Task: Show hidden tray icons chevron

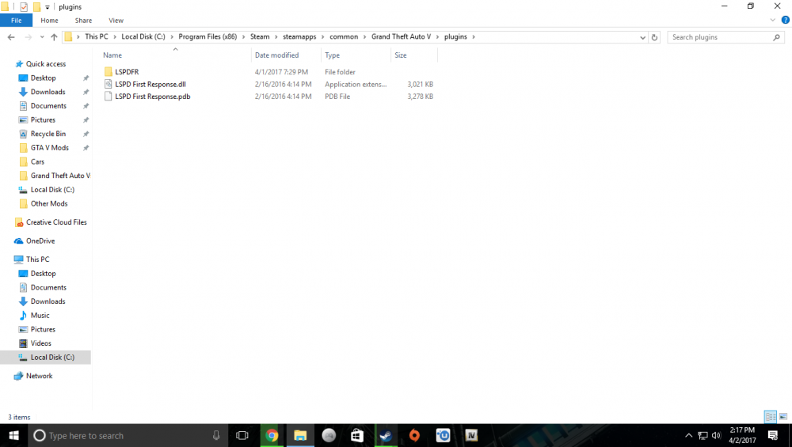Action: pyautogui.click(x=688, y=435)
